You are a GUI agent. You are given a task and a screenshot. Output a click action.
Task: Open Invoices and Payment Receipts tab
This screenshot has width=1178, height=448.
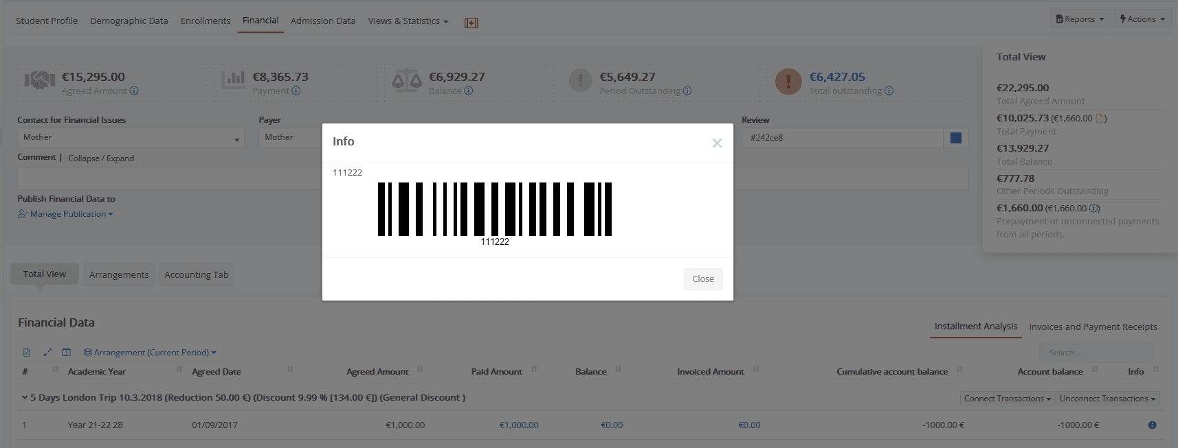click(x=1093, y=327)
